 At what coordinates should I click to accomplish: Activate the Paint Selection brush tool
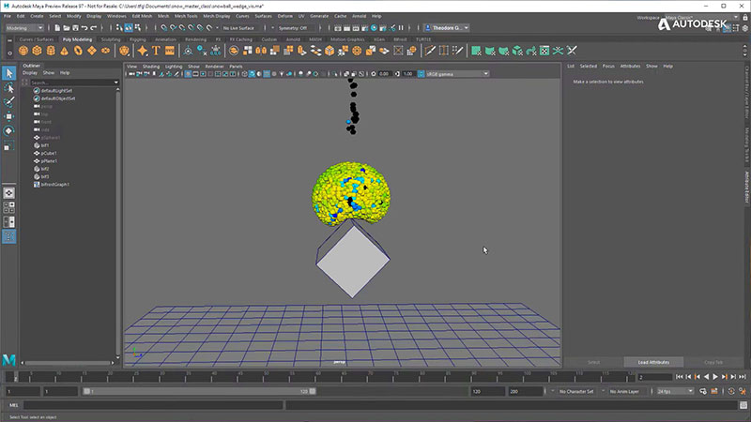[9, 101]
